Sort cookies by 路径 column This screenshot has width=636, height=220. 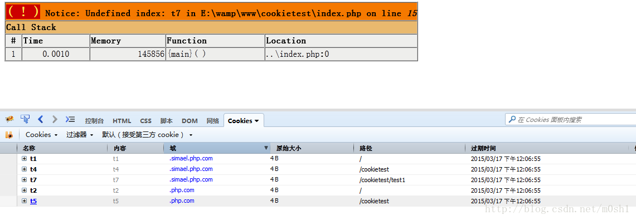409,148
